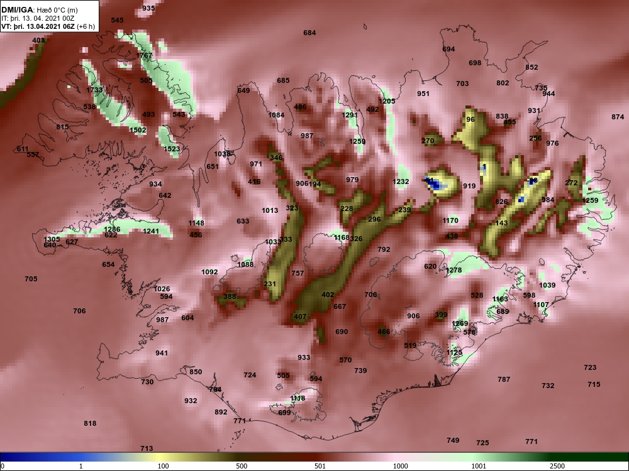629x471 pixels.
Task: Click the 1767 height value on the map
Action: [x=145, y=55]
